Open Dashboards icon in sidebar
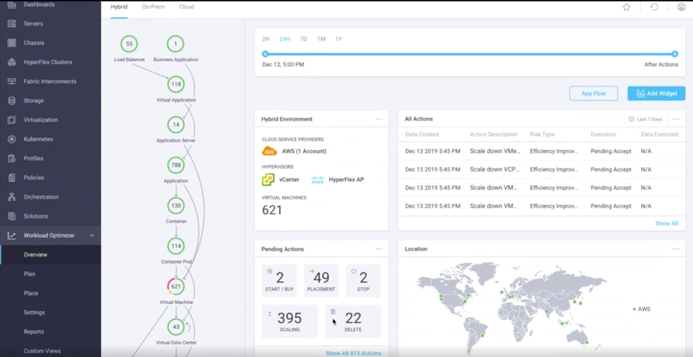Viewport: 693px width, 357px height. pyautogui.click(x=12, y=4)
